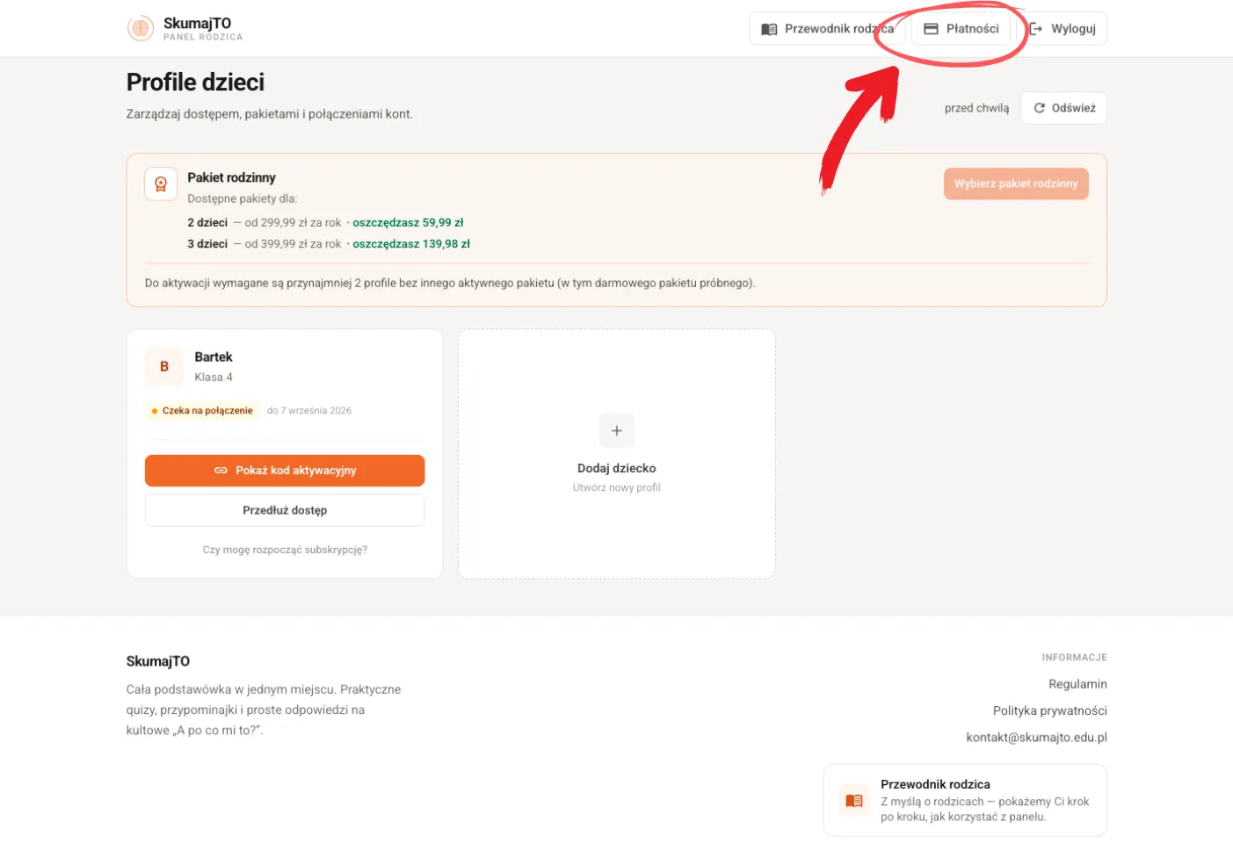Viewport: 1233px width, 850px height.
Task: Click the credit card icon next to Płatności
Action: [931, 29]
